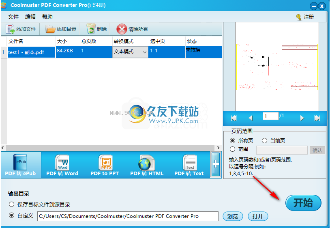
Task: Click the preview page number field
Action: [271, 116]
